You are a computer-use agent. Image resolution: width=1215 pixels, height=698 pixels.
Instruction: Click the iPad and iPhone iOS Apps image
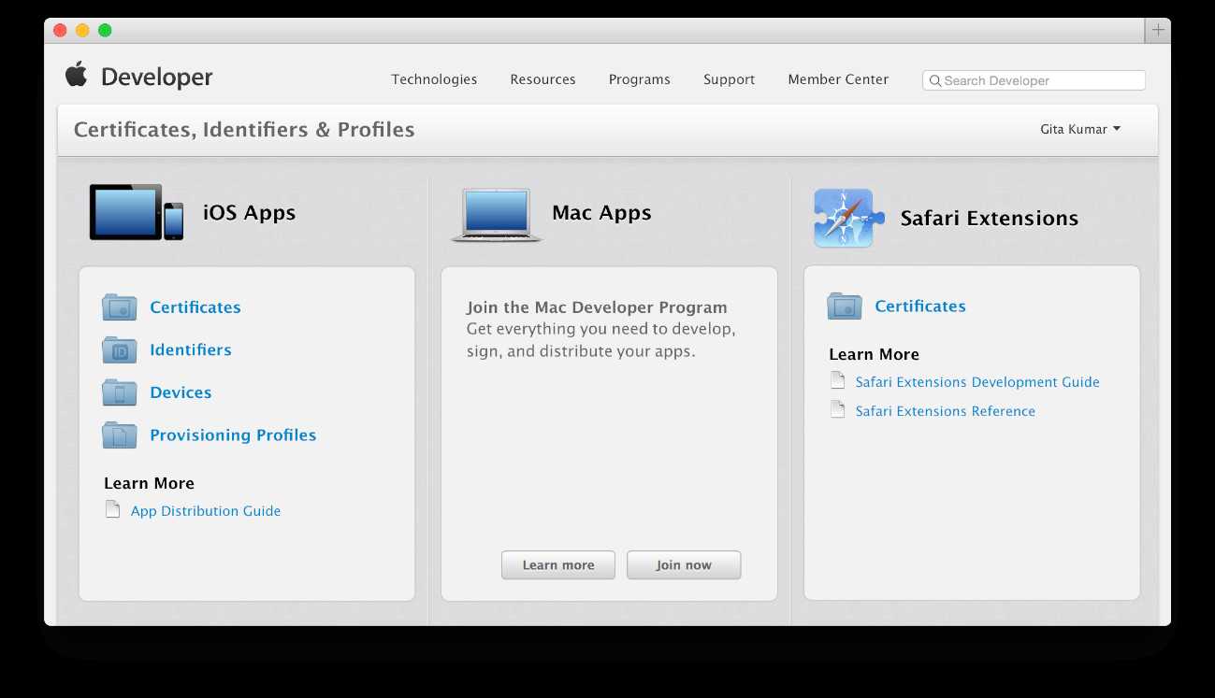pyautogui.click(x=137, y=212)
